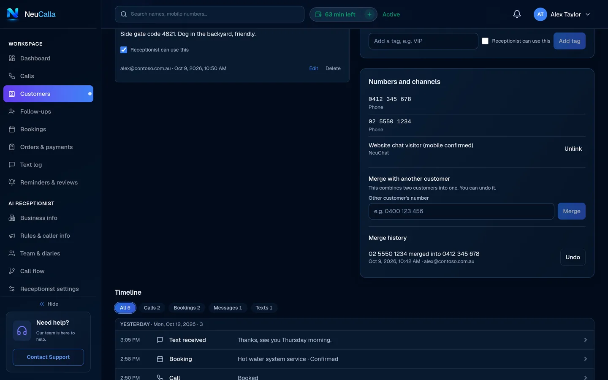Filter timeline by Messages 1
Viewport: 608px width, 380px height.
click(228, 308)
